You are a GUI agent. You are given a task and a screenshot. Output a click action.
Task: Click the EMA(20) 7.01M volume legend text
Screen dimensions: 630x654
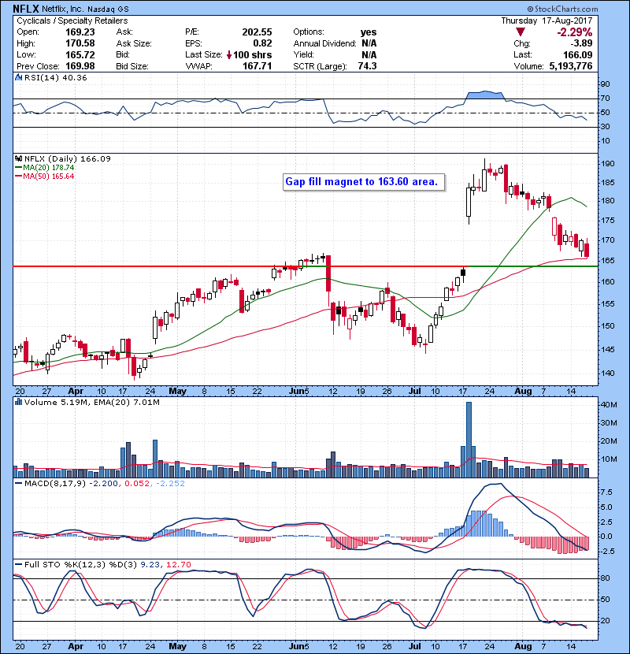click(x=127, y=403)
